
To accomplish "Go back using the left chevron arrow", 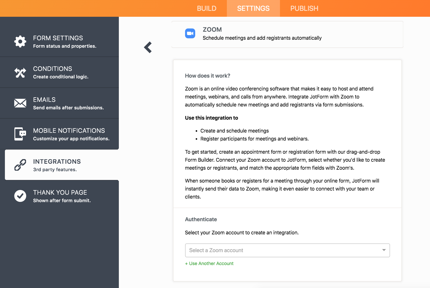I will click(148, 47).
